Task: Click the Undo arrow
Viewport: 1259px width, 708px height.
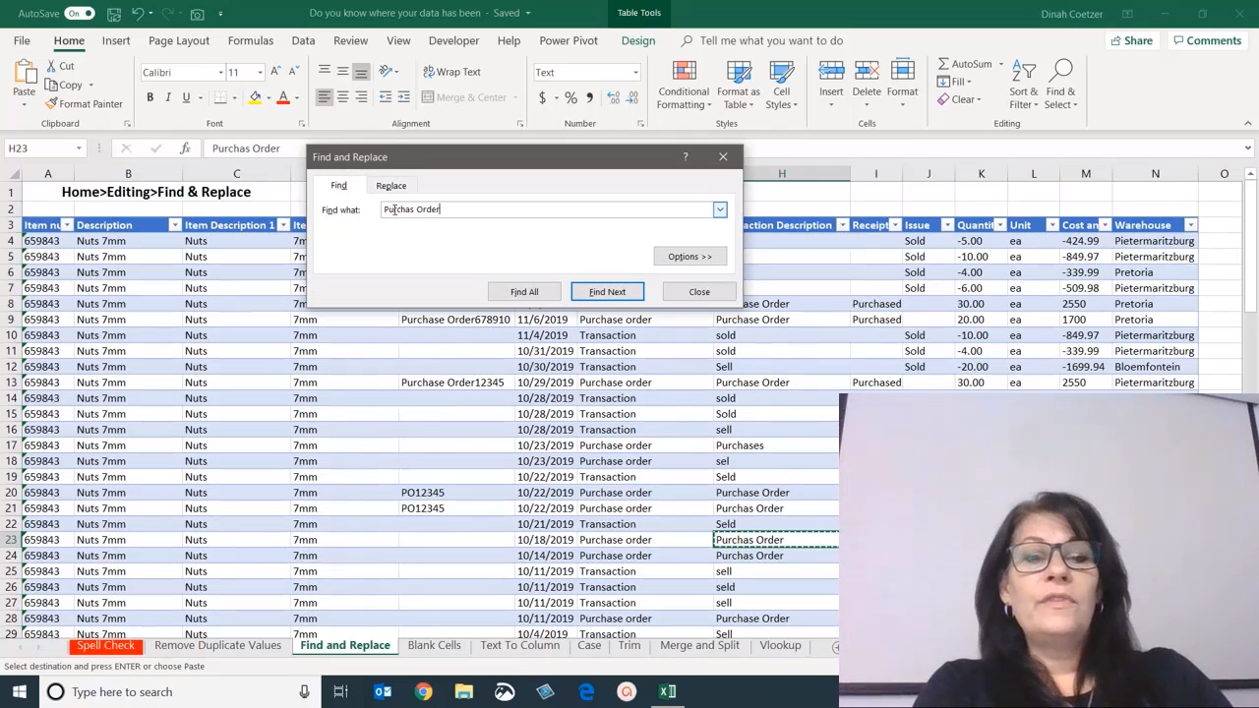Action: [139, 13]
